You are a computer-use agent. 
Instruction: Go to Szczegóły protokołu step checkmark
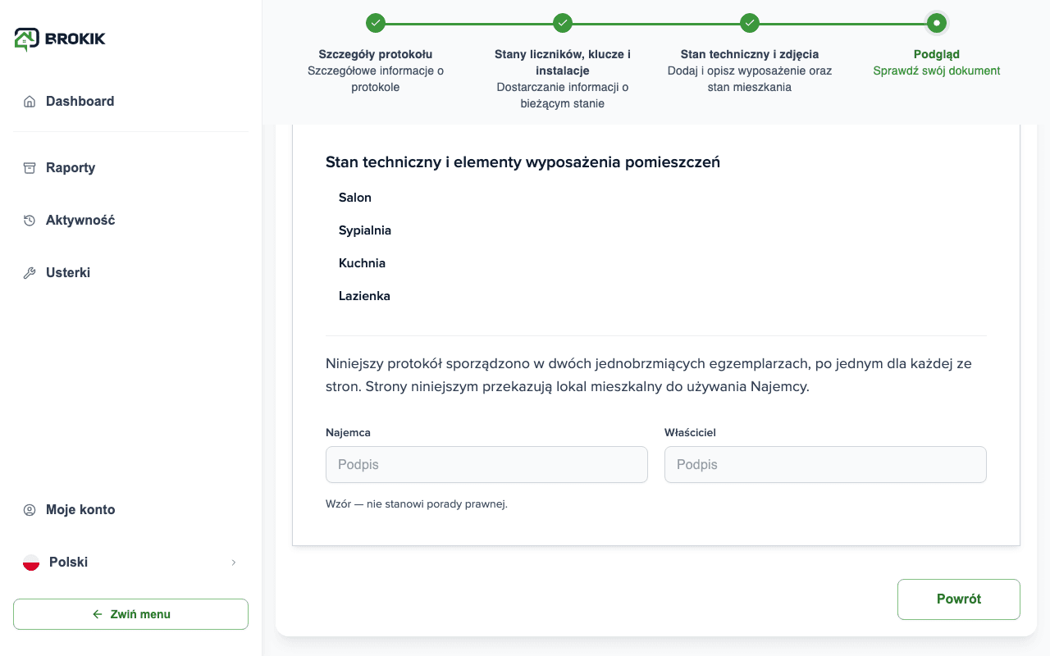click(x=376, y=23)
